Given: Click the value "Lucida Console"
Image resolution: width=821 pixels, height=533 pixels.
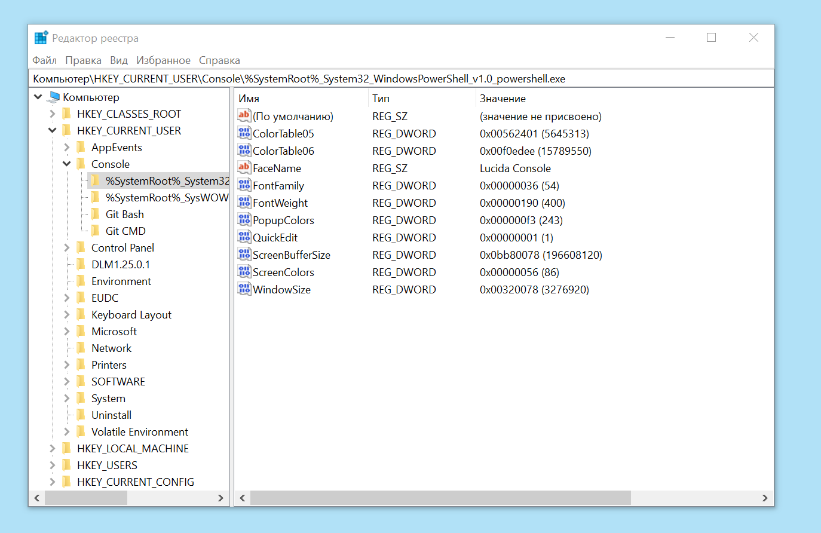Looking at the screenshot, I should [x=515, y=168].
